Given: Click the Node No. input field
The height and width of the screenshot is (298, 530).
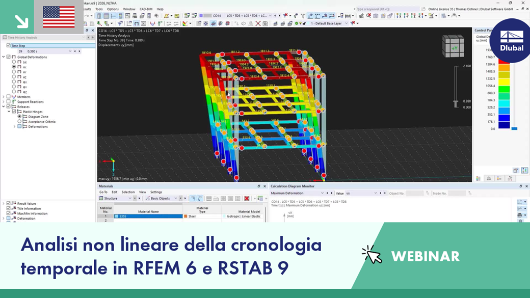Looking at the screenshot, I should click(x=457, y=193).
